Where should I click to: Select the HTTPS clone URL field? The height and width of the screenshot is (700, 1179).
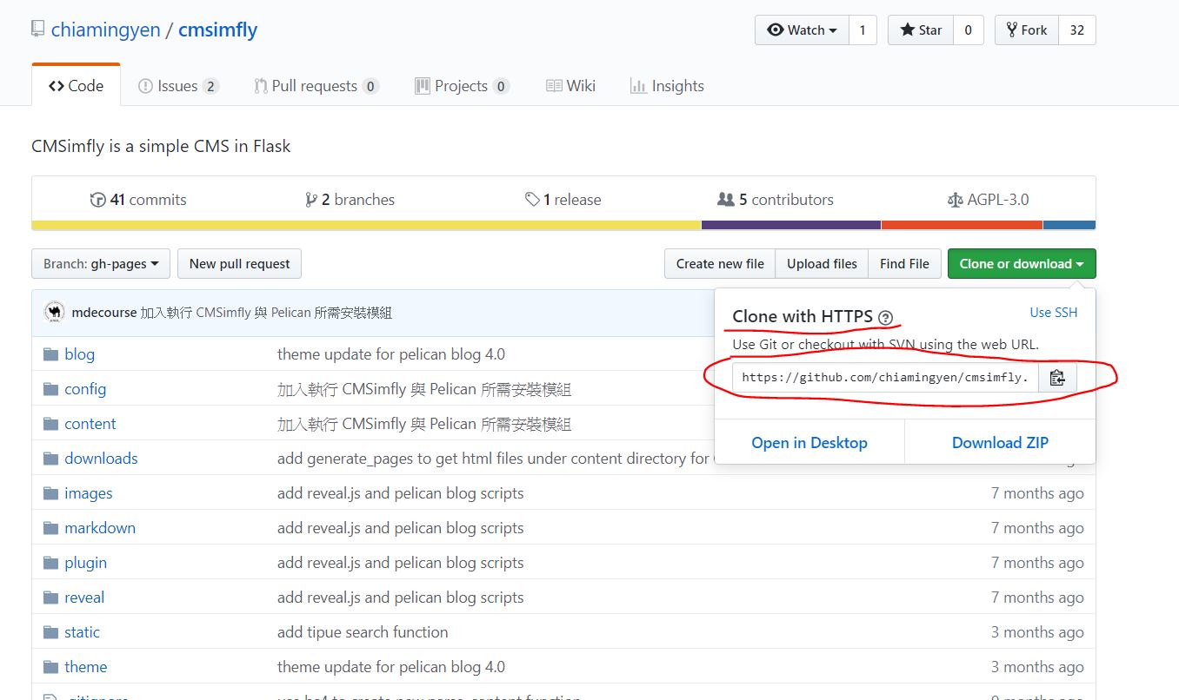(885, 378)
